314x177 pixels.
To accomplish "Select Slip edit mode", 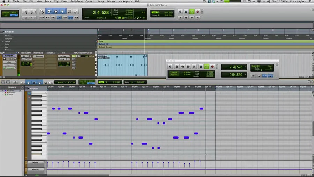I will pyautogui.click(x=6, y=15).
